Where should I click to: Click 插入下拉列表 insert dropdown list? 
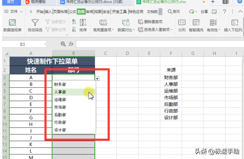coord(233,25)
